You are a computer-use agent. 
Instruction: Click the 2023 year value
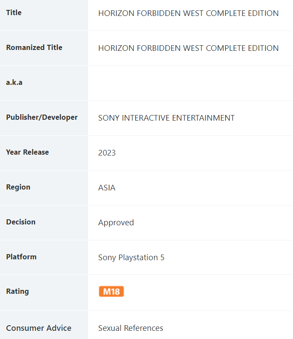[x=107, y=153]
